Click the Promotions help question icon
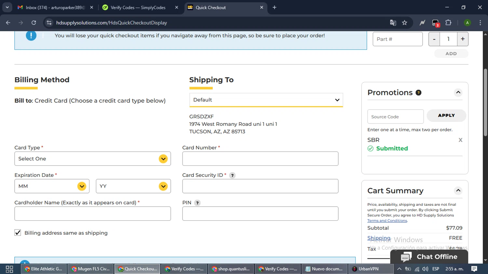The image size is (488, 274). (x=419, y=93)
